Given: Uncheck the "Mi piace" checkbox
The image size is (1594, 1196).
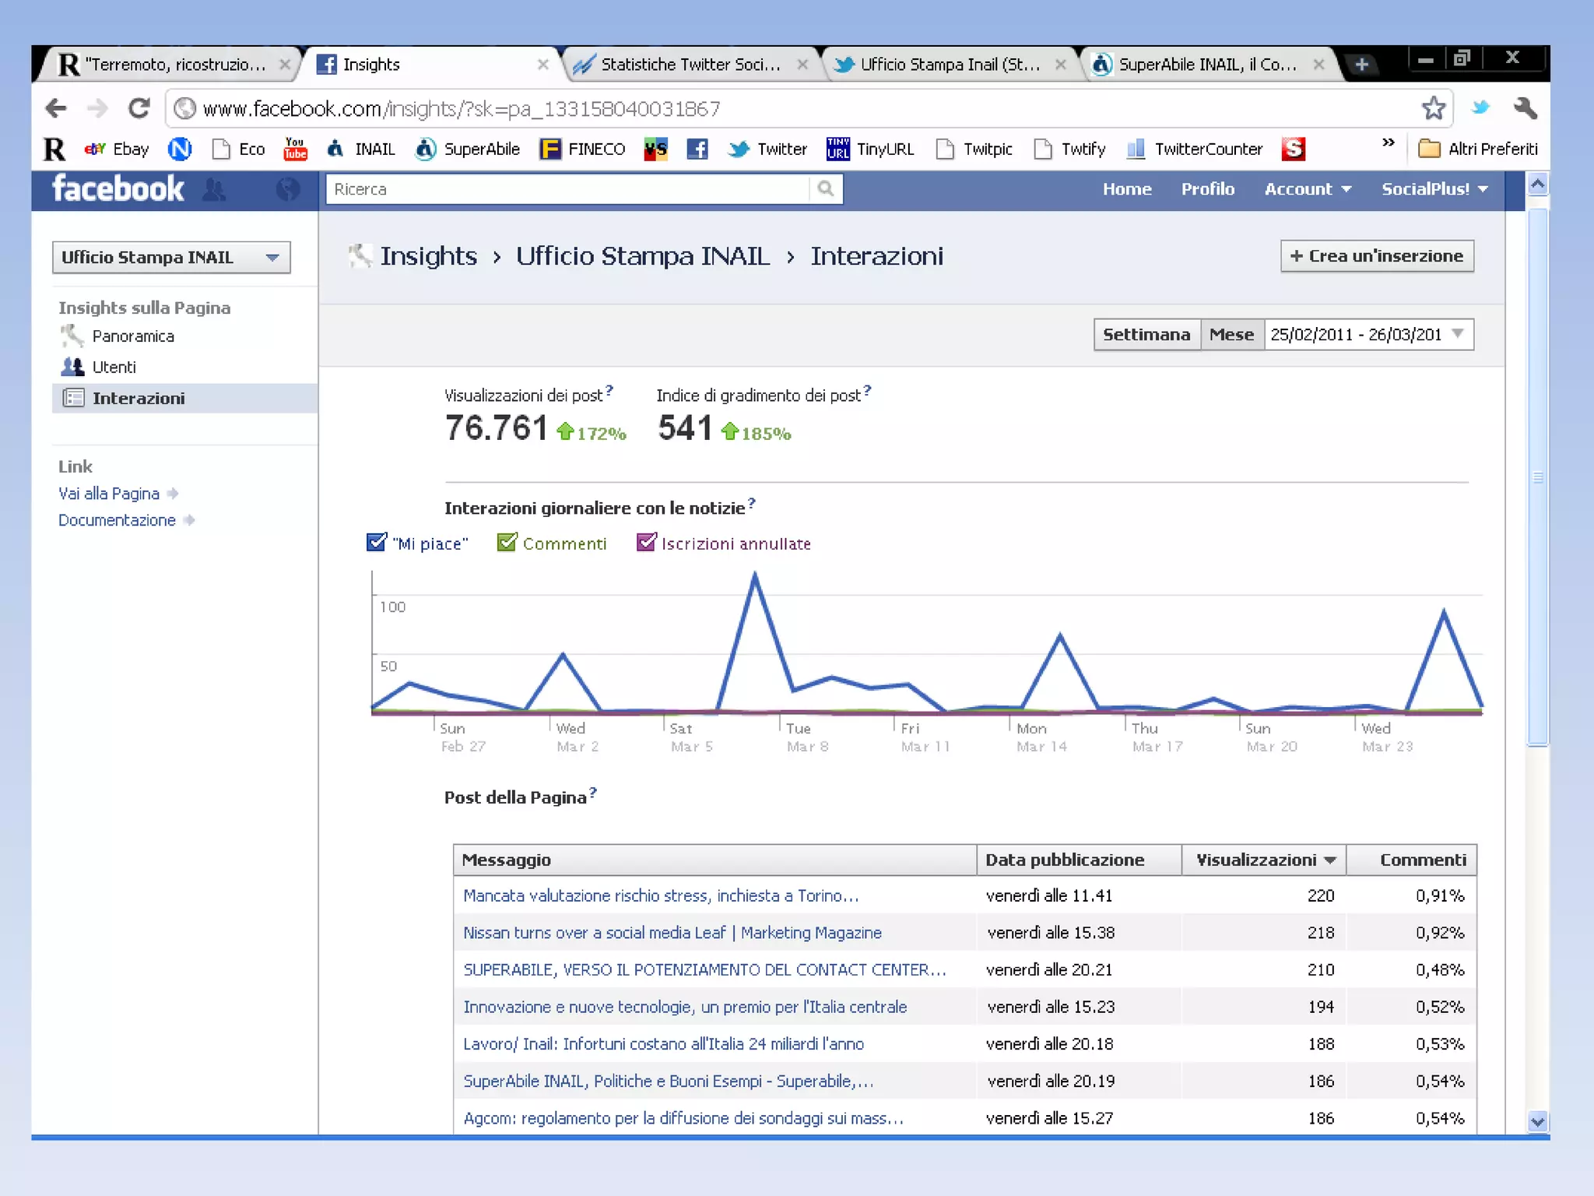Looking at the screenshot, I should coord(377,542).
